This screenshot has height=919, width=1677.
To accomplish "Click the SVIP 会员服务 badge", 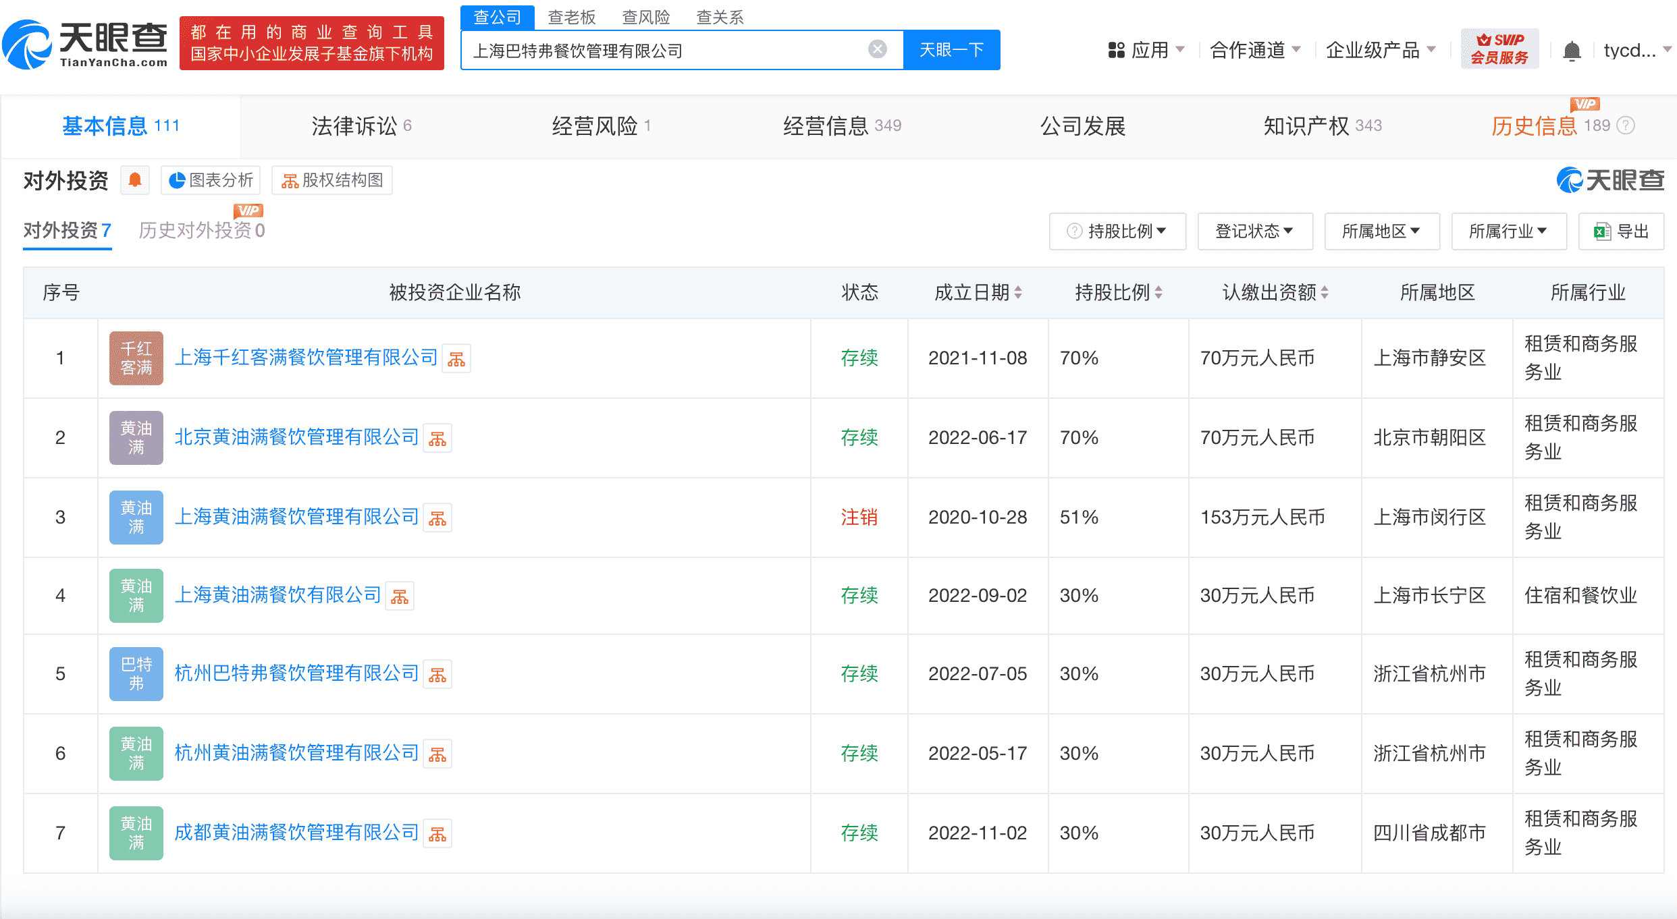I will pyautogui.click(x=1499, y=49).
